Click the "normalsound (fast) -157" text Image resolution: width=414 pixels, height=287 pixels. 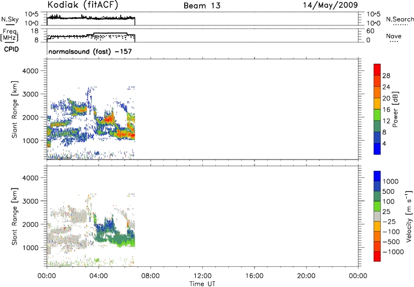point(90,51)
